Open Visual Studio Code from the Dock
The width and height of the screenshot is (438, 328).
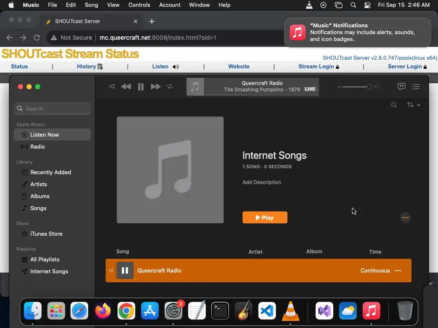267,311
